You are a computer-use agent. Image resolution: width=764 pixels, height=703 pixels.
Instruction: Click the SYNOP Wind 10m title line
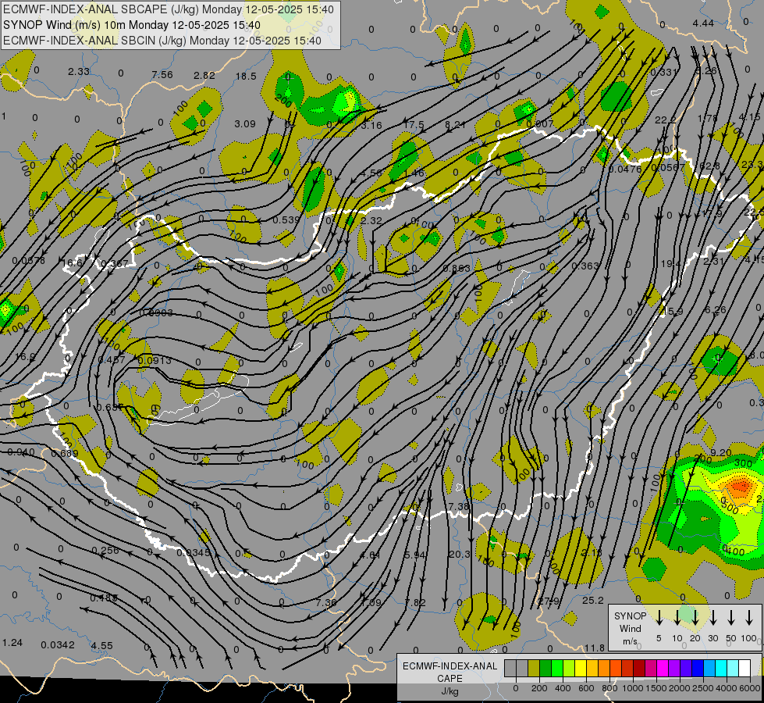coord(132,25)
